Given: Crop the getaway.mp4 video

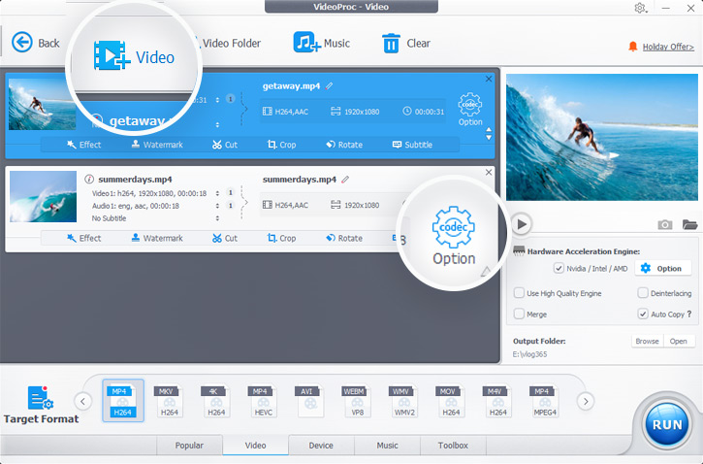Looking at the screenshot, I should (x=281, y=145).
